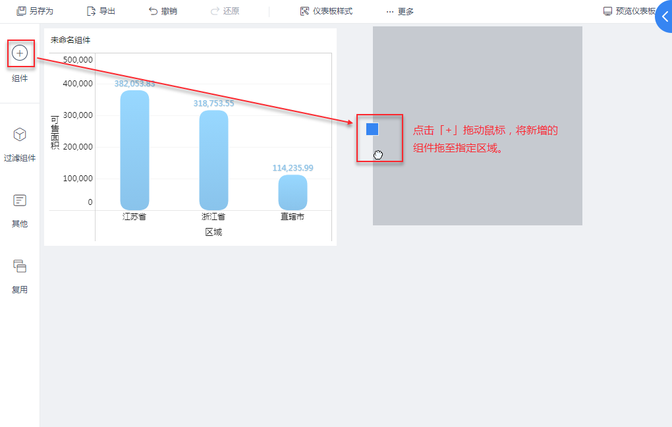Click the 直辖市 bar in chart

pyautogui.click(x=293, y=192)
